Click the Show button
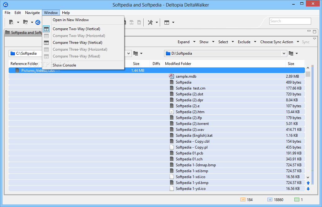Screen dimensions: 322x207 (204, 42)
